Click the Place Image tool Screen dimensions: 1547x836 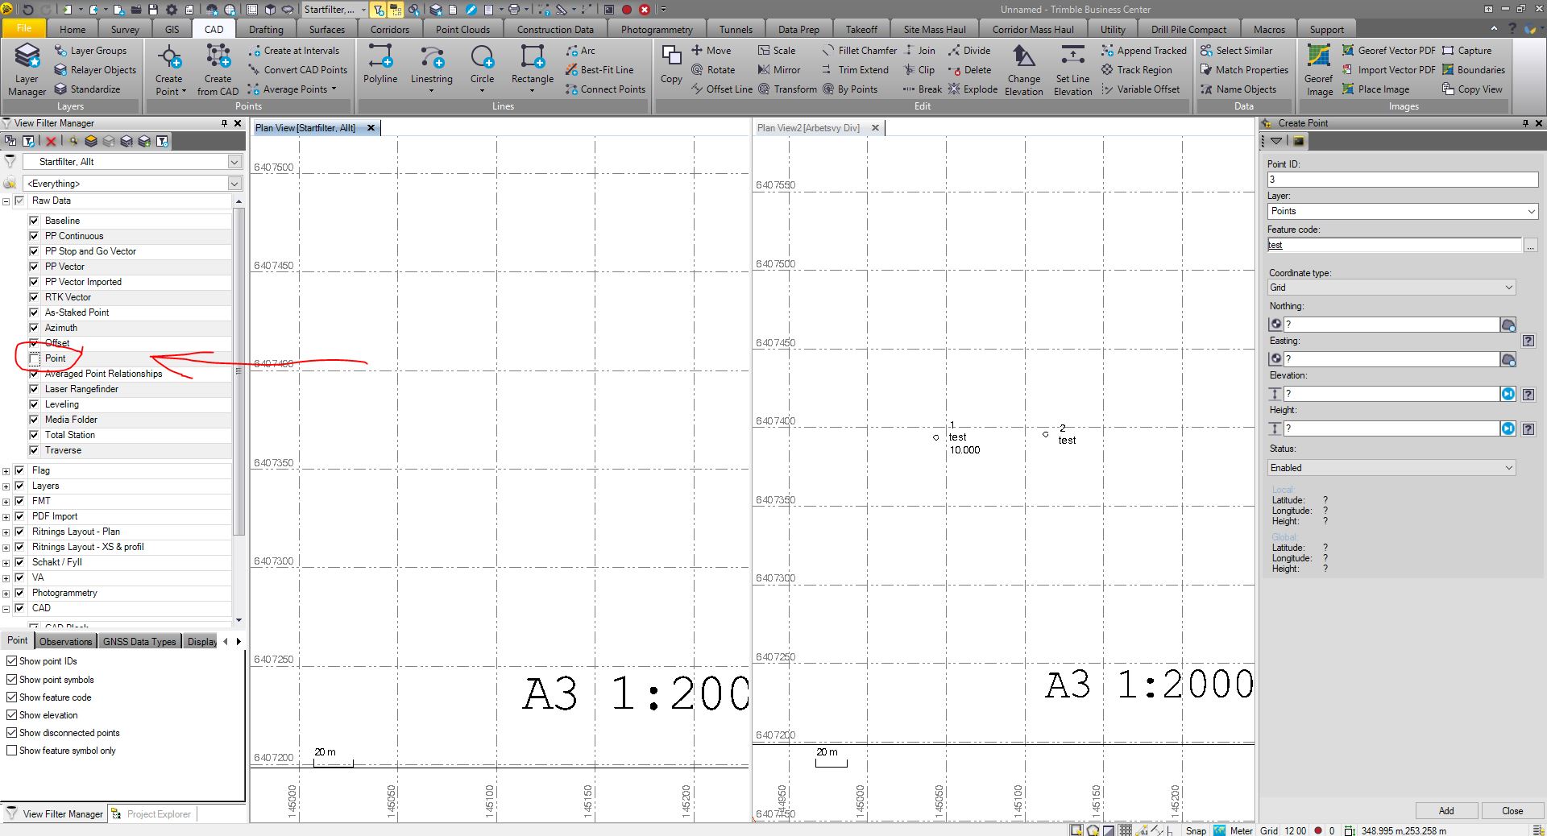(x=1375, y=89)
